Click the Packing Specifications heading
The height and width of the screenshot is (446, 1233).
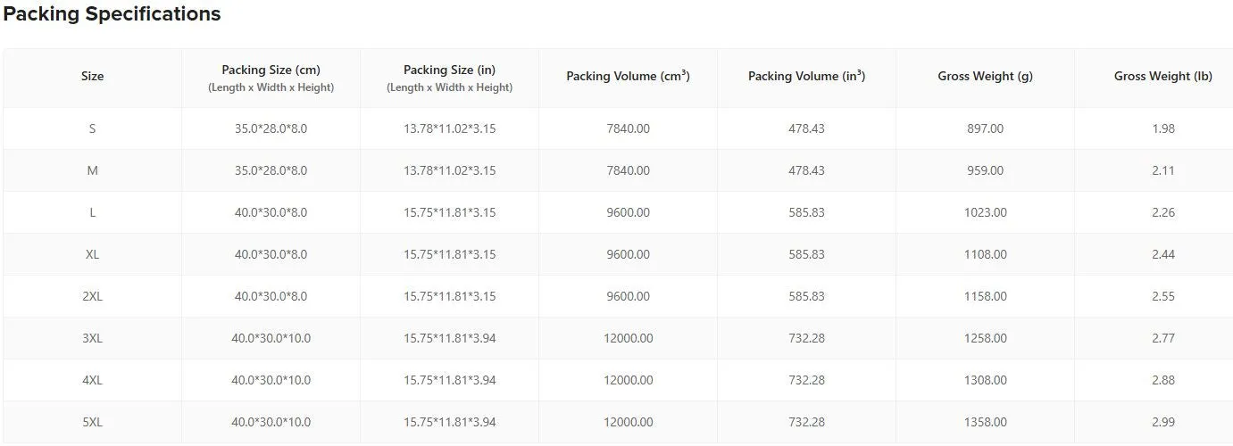point(112,14)
